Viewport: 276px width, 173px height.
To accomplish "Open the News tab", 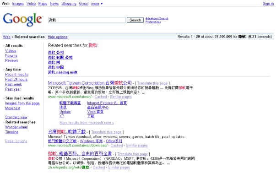I will pyautogui.click(x=54, y=3).
